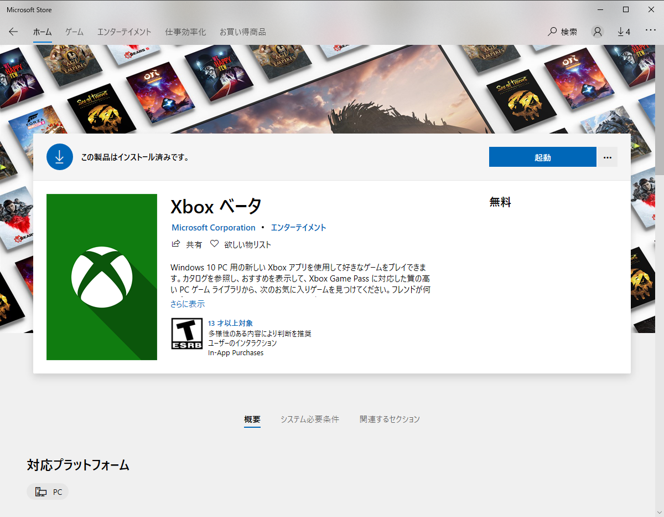Image resolution: width=664 pixels, height=517 pixels.
Task: Expand description with さらに表示
Action: point(188,304)
